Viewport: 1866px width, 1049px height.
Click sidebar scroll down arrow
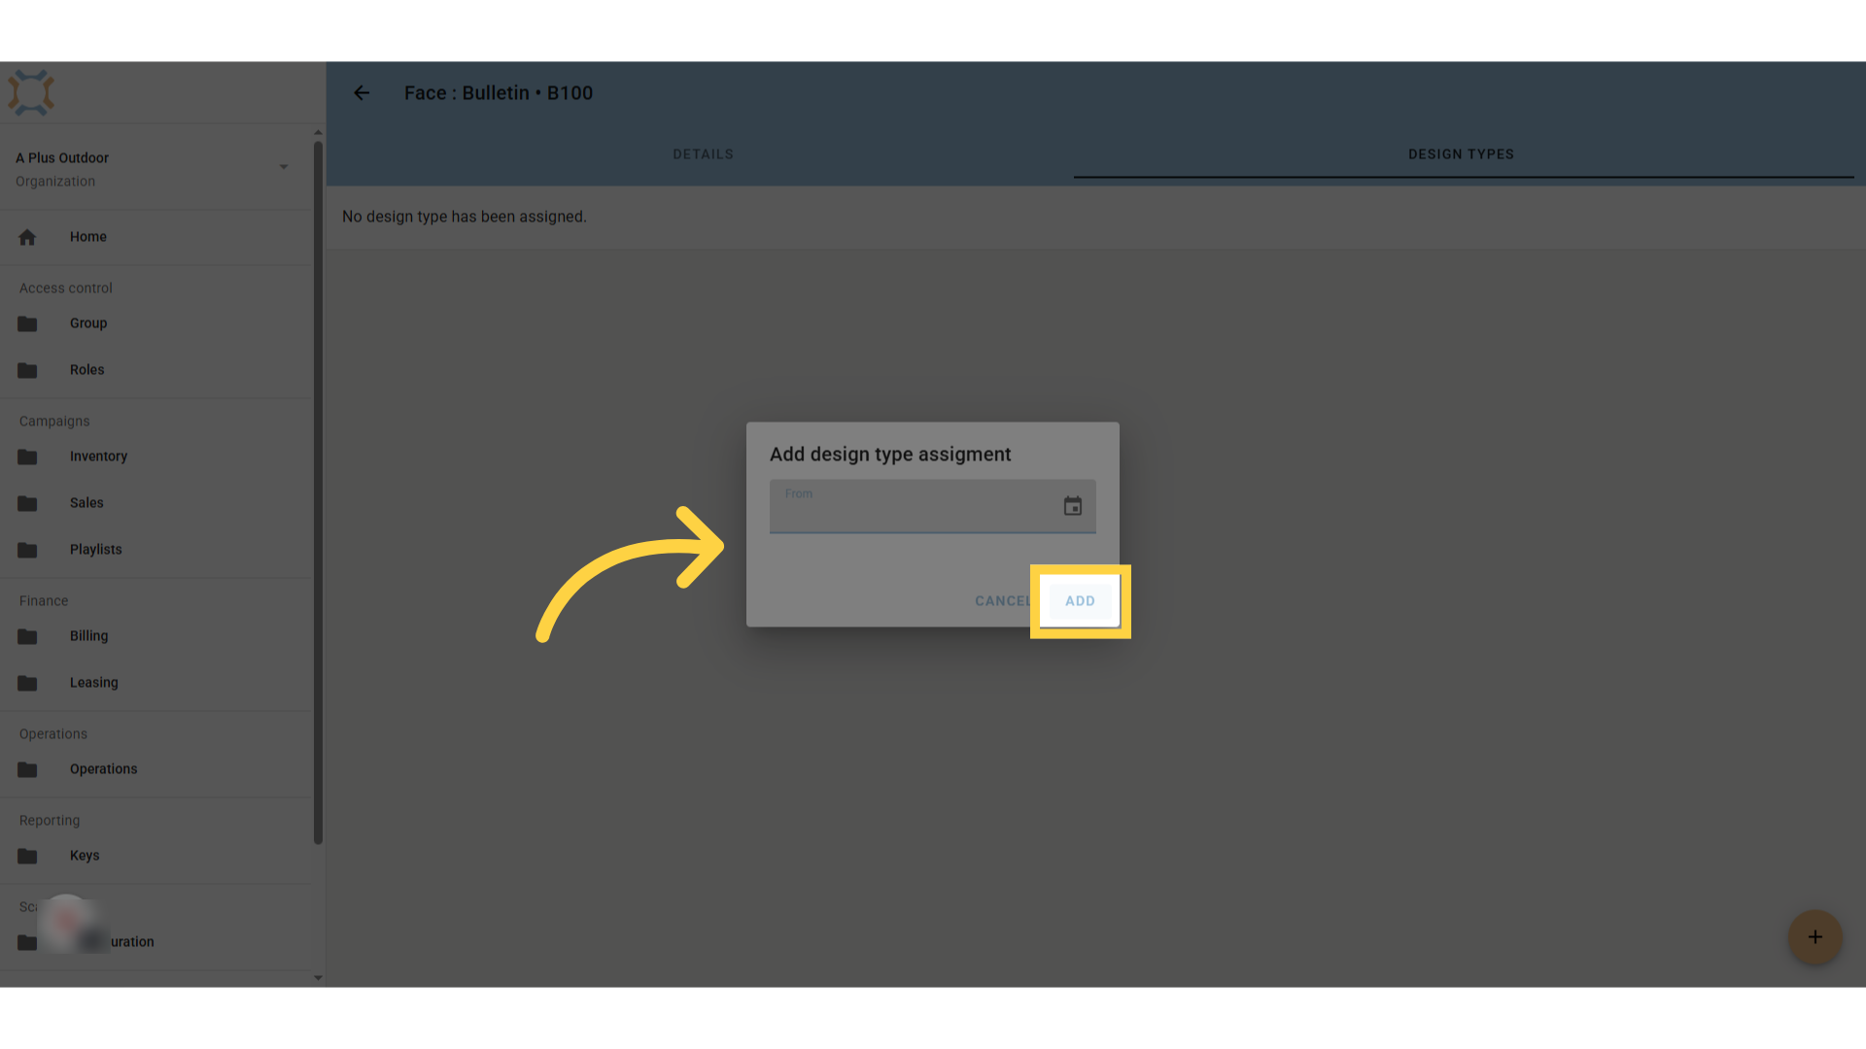point(318,978)
